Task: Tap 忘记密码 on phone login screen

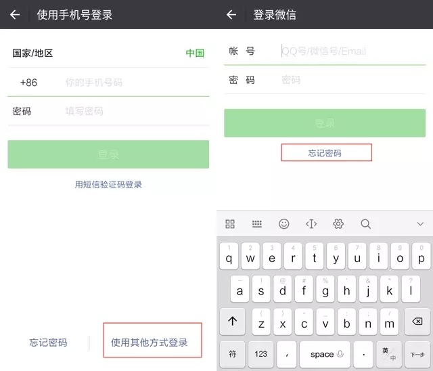Action: tap(48, 343)
